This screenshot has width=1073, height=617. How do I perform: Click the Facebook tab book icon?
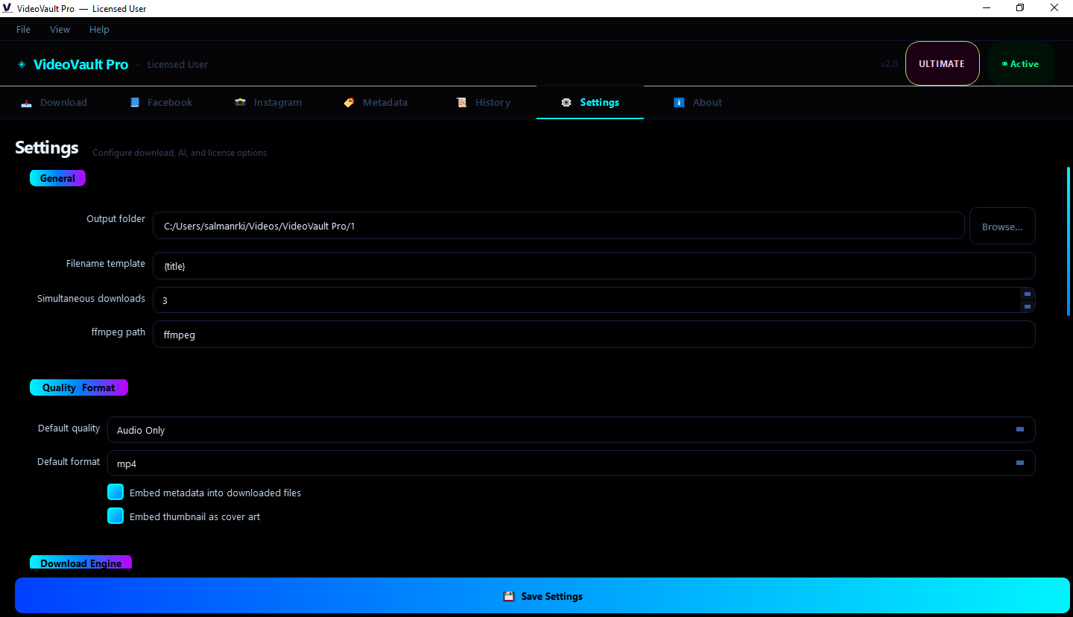[x=135, y=103]
